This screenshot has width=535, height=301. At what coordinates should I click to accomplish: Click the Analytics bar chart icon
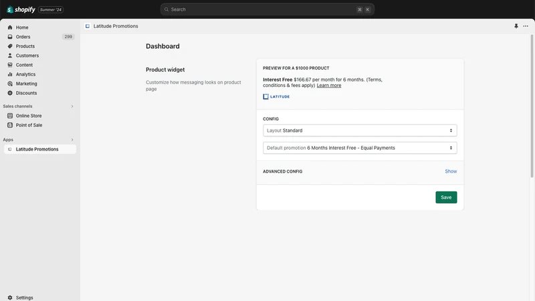(10, 74)
